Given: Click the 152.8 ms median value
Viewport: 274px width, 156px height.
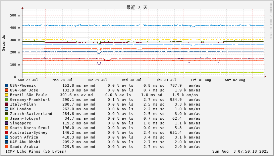Looking at the screenshot, I should (72, 86).
